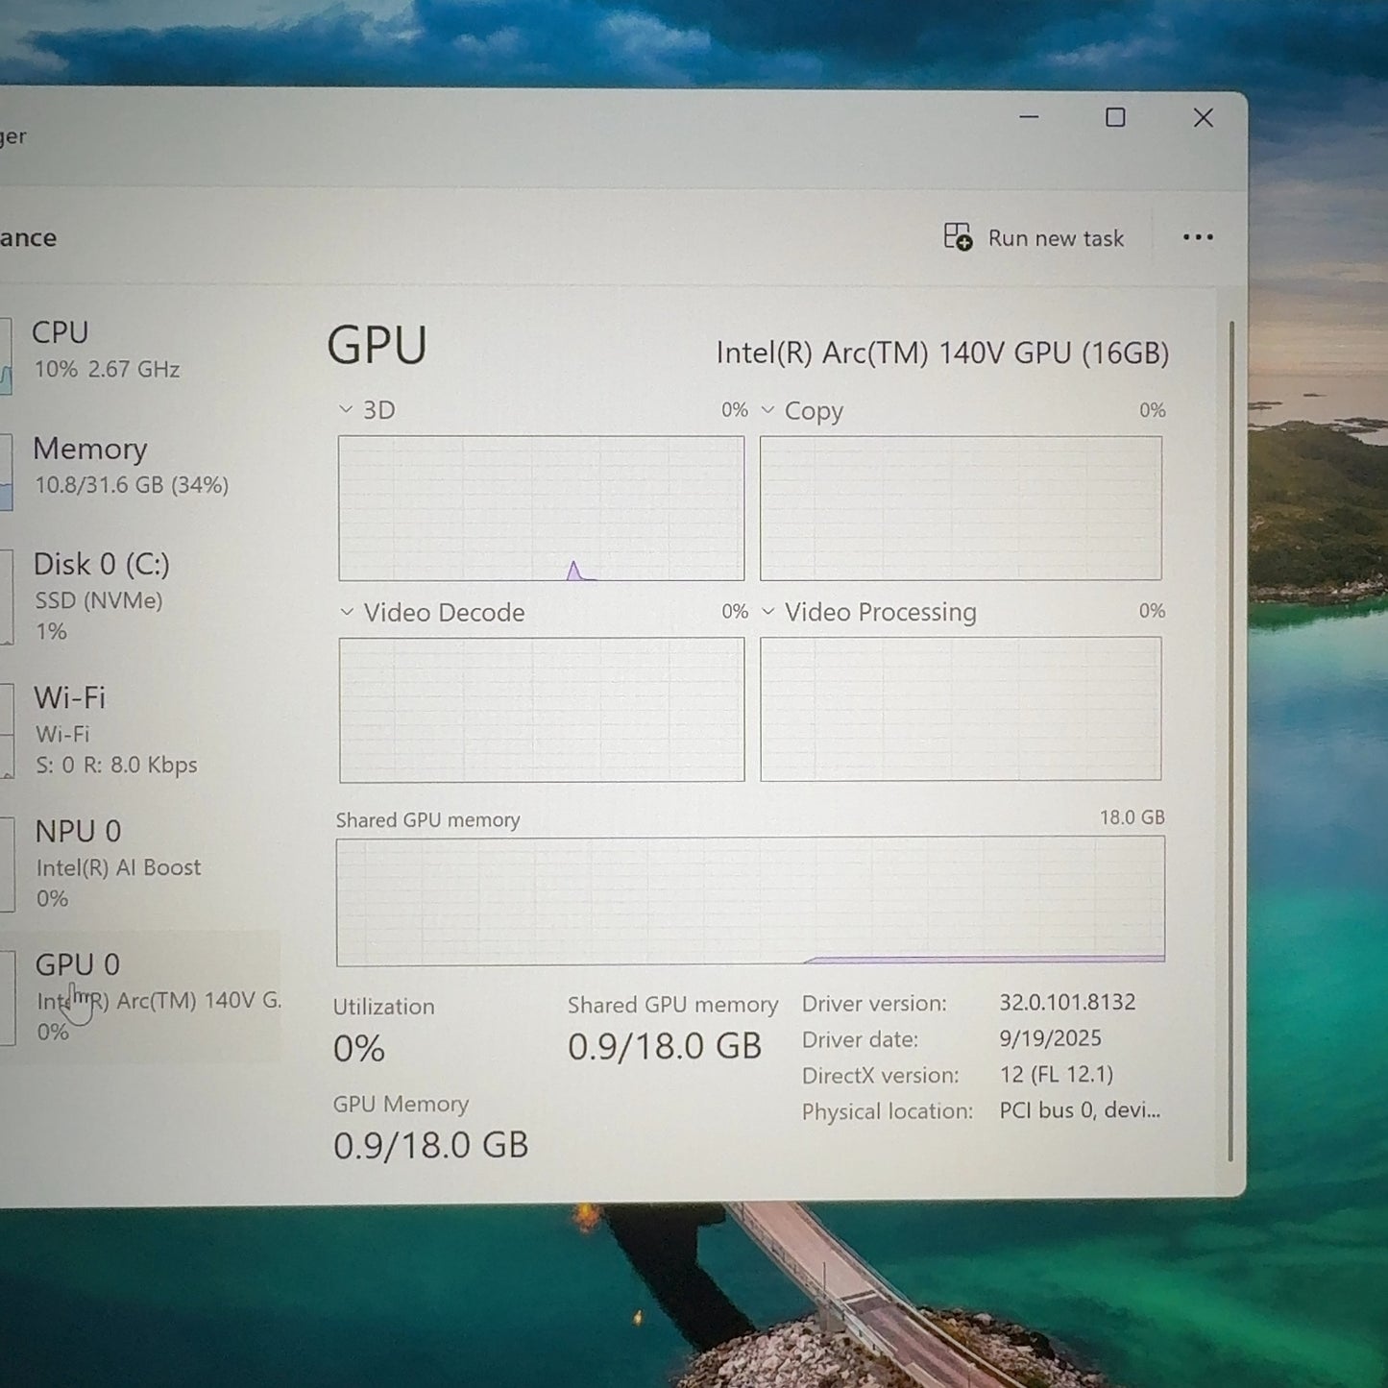Expand the 3D engine dropdown chevron
The width and height of the screenshot is (1388, 1388).
pyautogui.click(x=346, y=410)
